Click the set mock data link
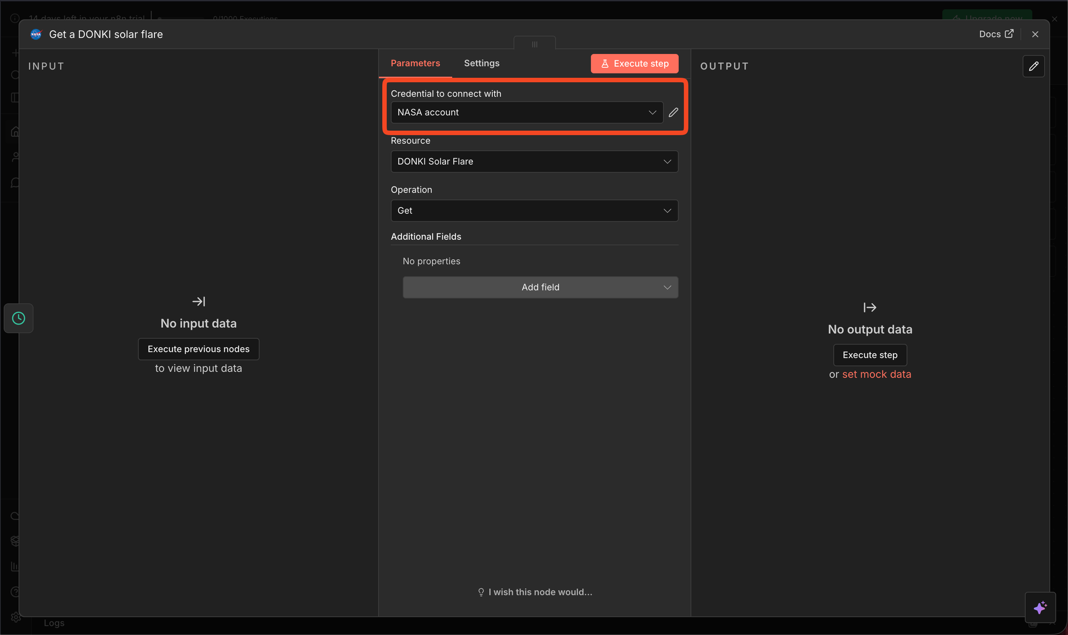The height and width of the screenshot is (635, 1068). point(877,375)
